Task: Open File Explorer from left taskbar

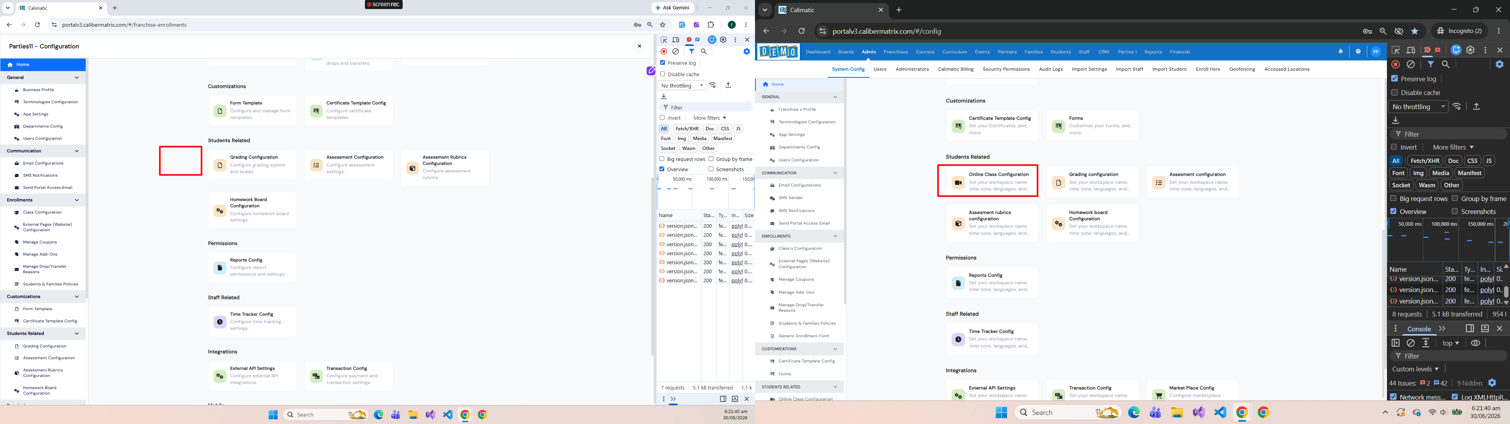Action: [413, 415]
